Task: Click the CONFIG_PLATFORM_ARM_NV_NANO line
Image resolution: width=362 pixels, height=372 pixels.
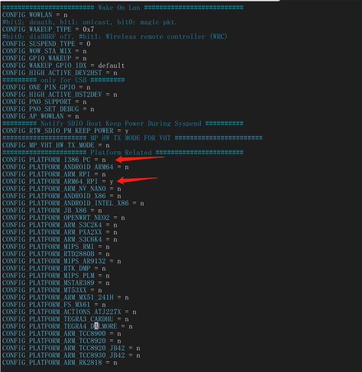Action: click(x=62, y=189)
